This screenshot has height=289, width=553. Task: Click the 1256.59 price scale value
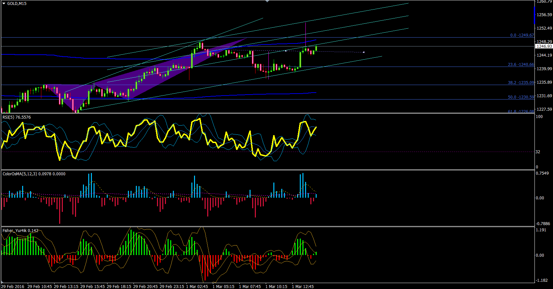click(544, 14)
